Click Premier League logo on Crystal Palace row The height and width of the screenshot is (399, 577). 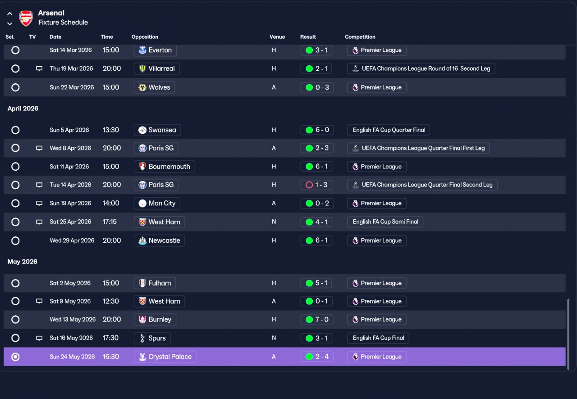click(355, 357)
